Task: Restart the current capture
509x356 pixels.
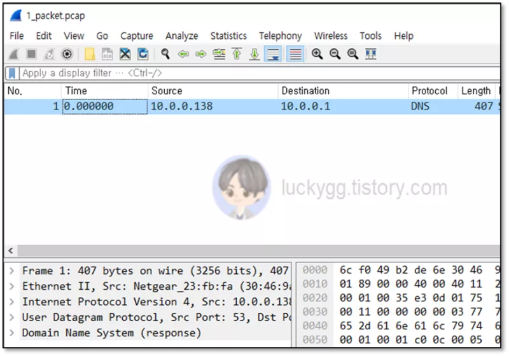Action: click(49, 54)
